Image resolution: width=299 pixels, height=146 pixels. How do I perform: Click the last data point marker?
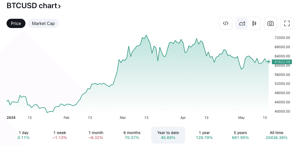269,61
